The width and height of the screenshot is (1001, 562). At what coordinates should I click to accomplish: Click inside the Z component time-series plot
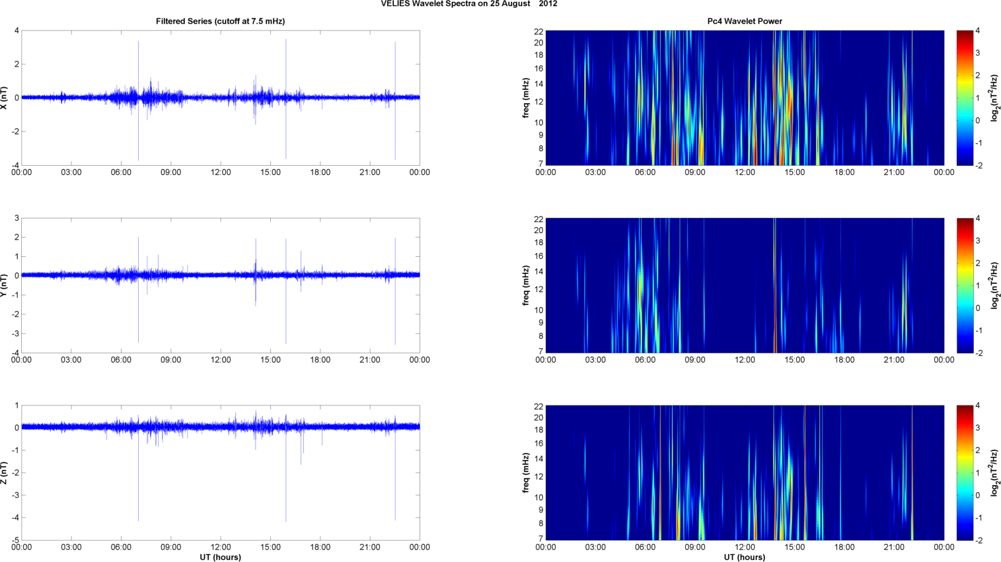(220, 489)
